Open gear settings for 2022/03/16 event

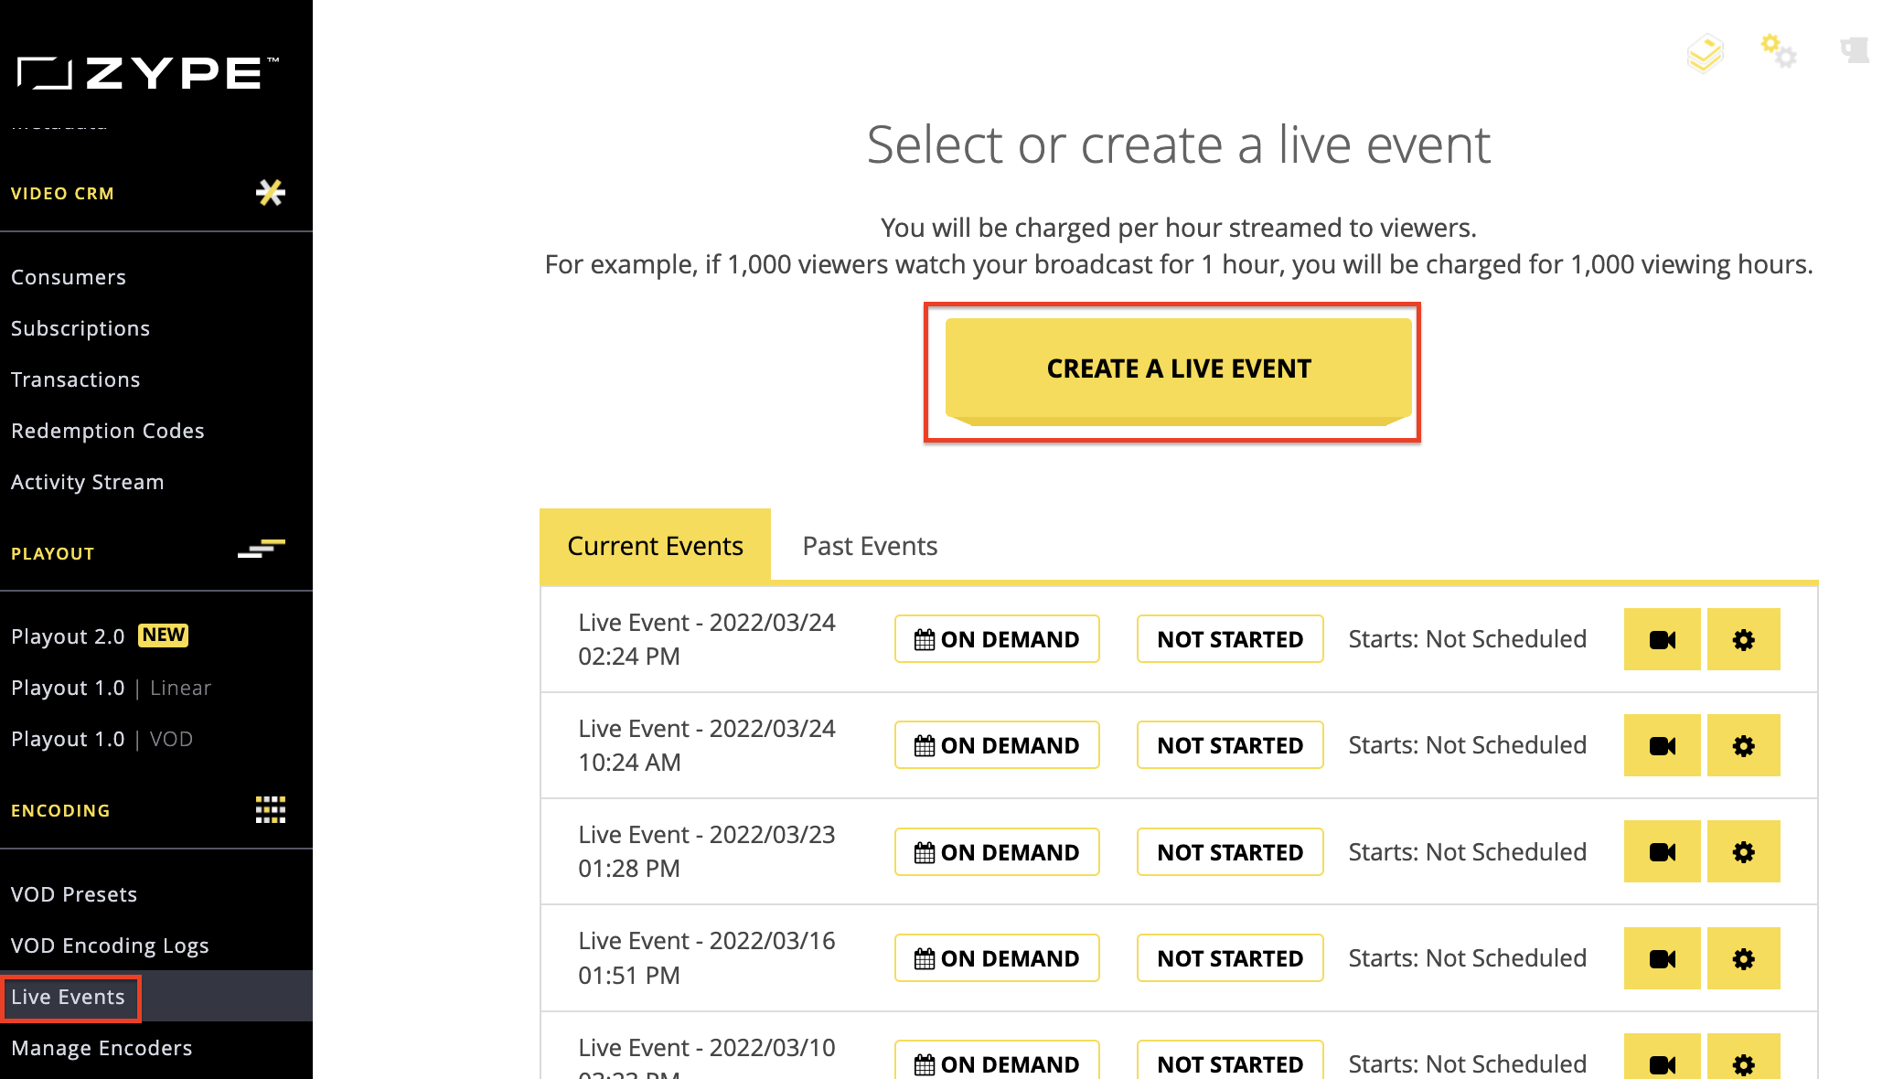[1743, 958]
